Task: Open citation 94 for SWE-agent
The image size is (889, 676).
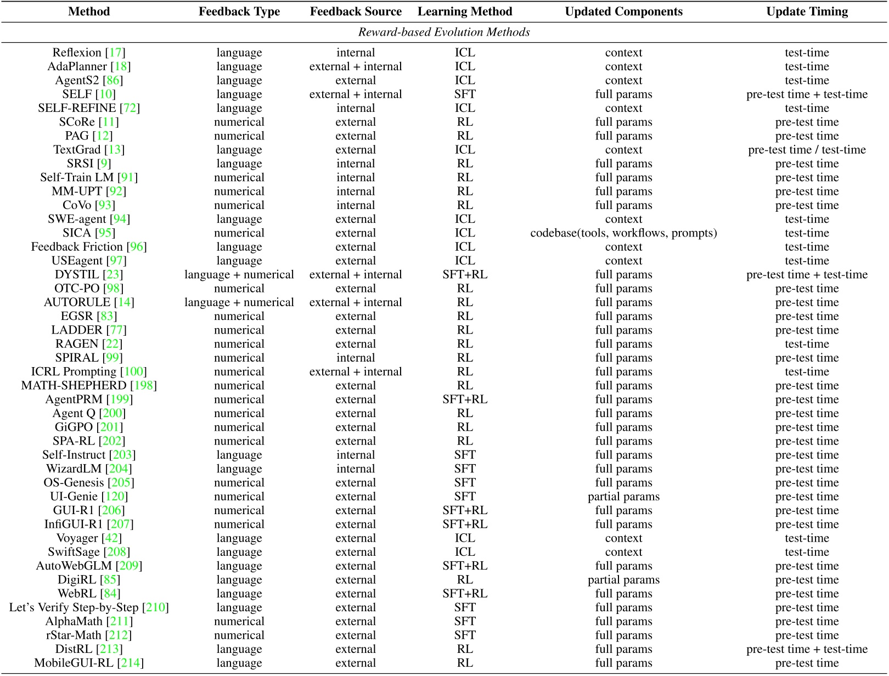Action: (120, 219)
